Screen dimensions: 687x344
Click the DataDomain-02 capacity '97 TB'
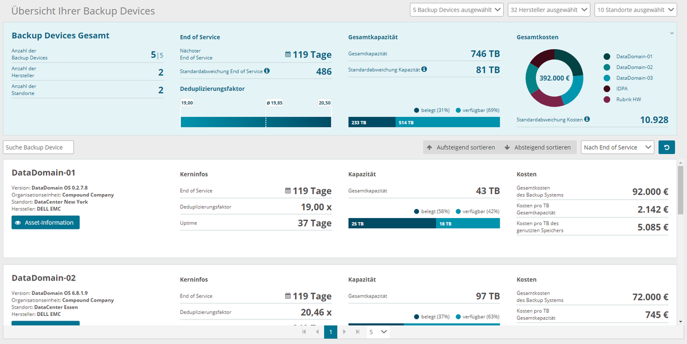point(488,296)
